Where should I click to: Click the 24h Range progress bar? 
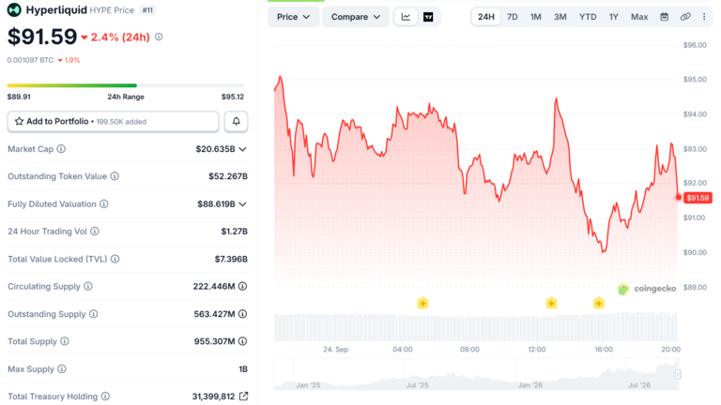click(126, 85)
